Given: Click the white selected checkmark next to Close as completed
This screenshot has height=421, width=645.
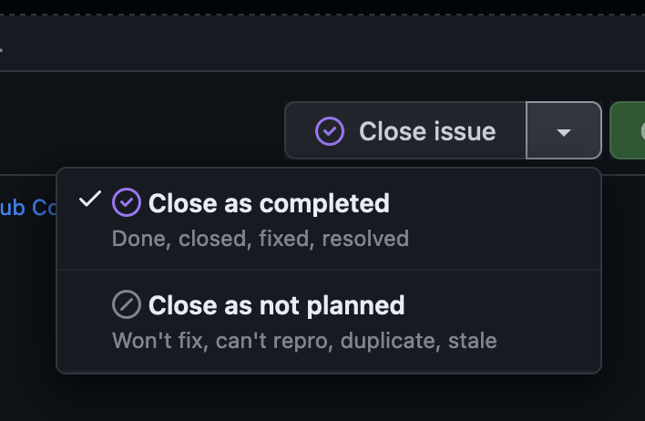Looking at the screenshot, I should tap(90, 199).
